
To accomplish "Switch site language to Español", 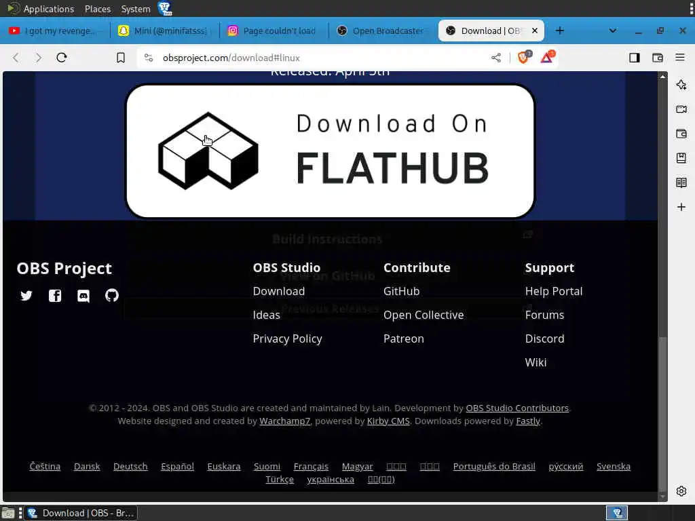I will (x=177, y=467).
